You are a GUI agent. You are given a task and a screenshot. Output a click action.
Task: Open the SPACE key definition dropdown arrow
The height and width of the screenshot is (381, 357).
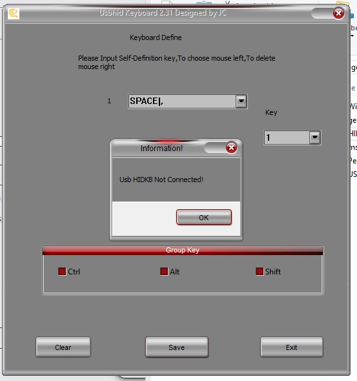[241, 101]
